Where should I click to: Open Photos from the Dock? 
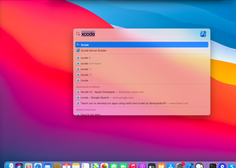105,166
